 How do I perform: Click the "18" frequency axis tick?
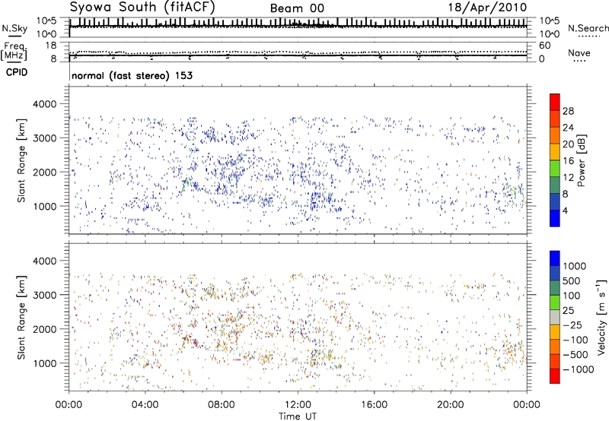51,46
